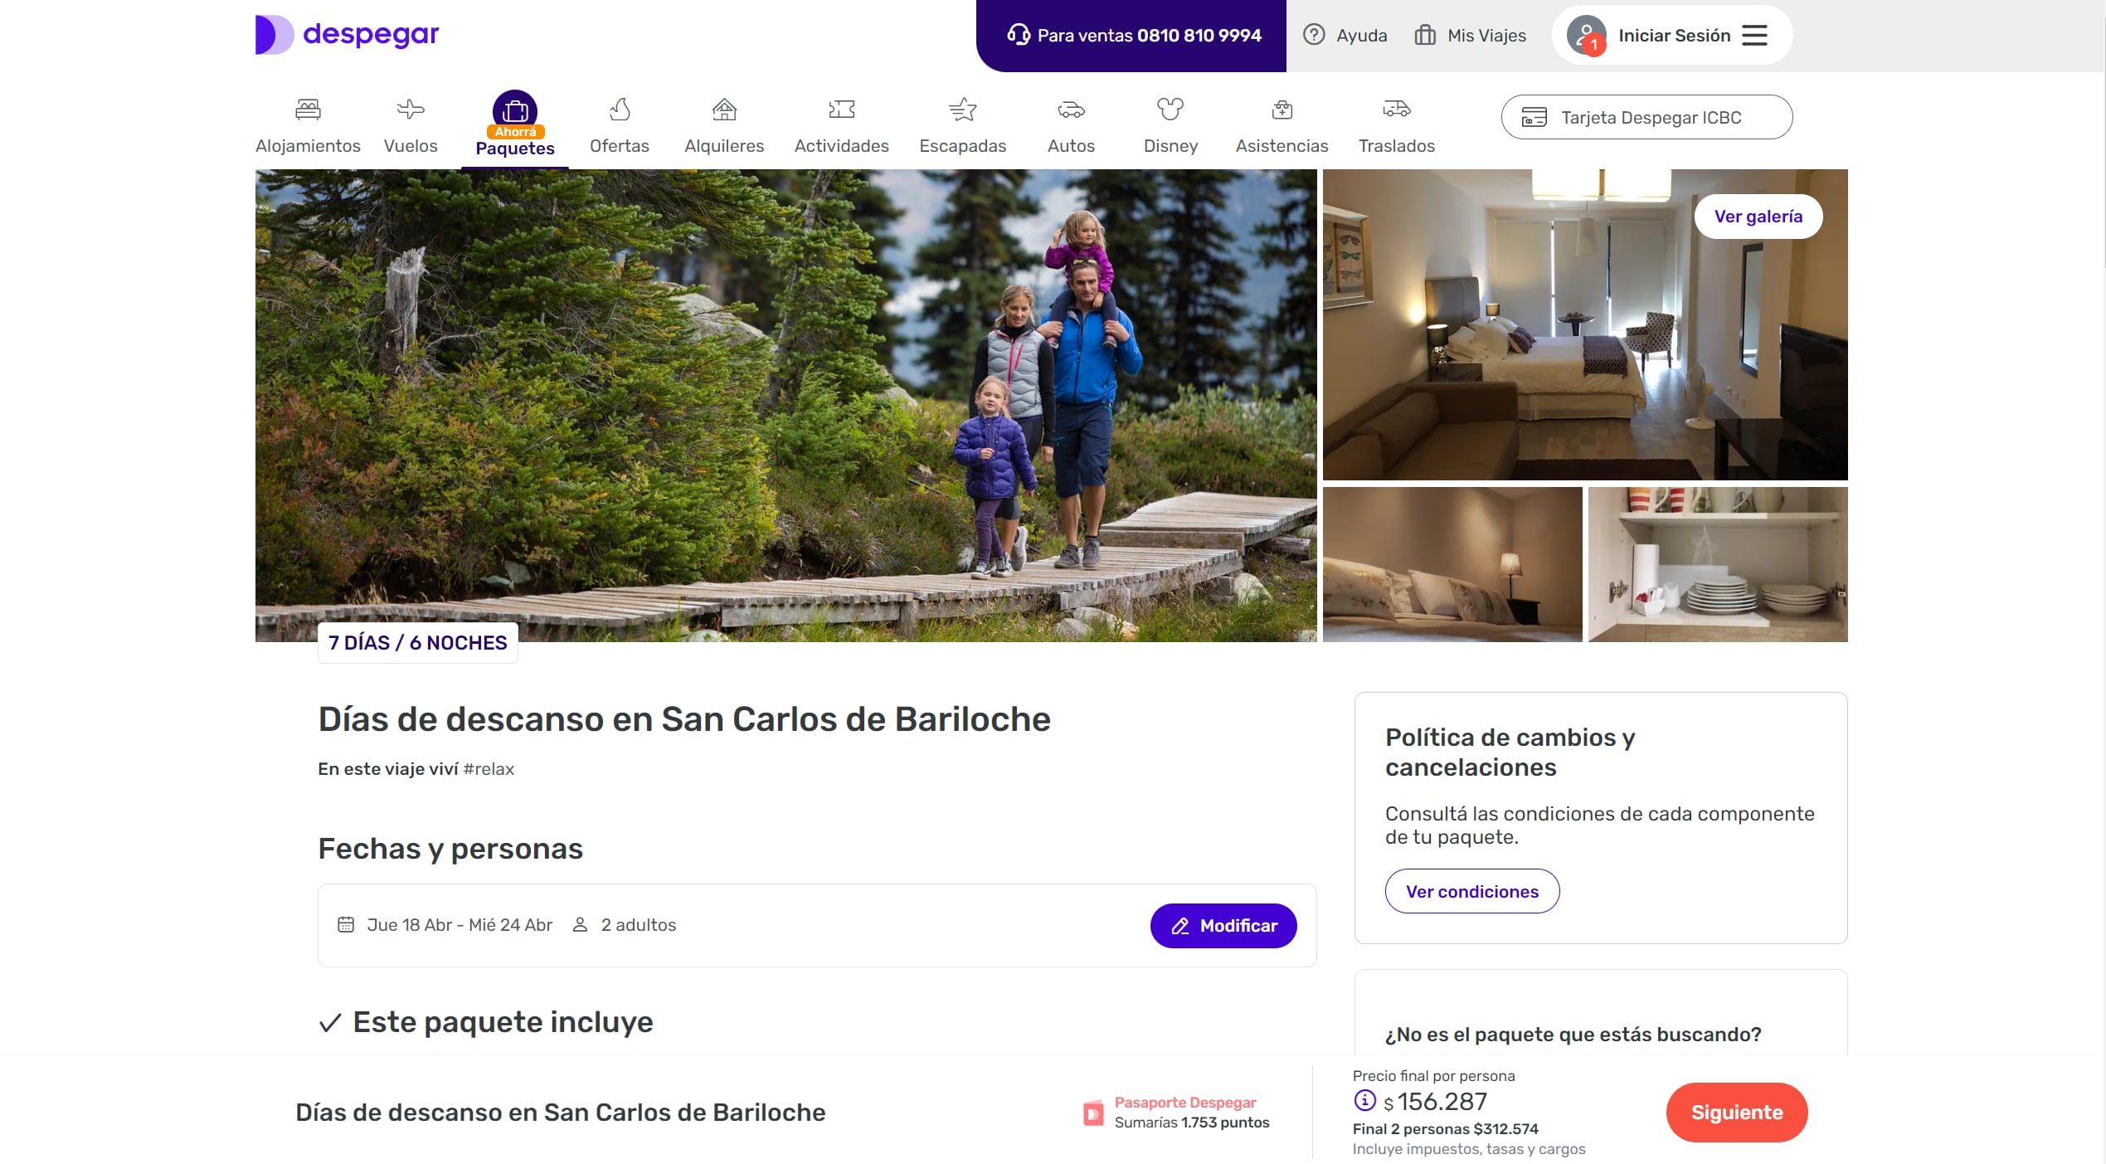Image resolution: width=2106 pixels, height=1164 pixels.
Task: Select the Alojamientos lodging icon
Action: [x=306, y=109]
